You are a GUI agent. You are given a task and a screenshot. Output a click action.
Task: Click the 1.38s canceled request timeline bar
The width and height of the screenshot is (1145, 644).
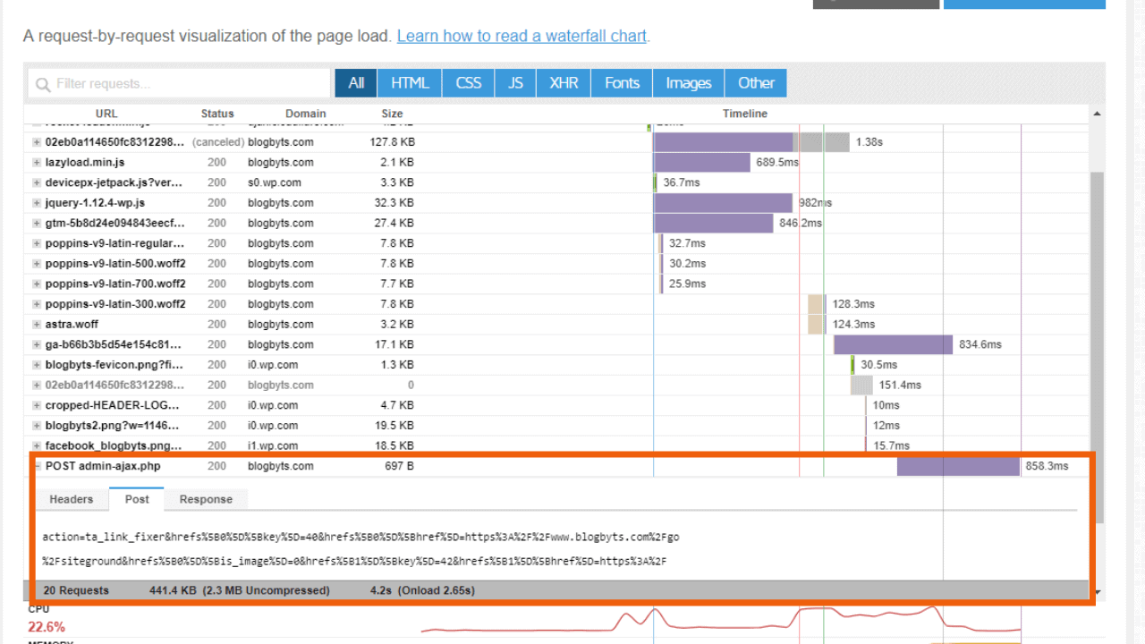click(x=751, y=142)
